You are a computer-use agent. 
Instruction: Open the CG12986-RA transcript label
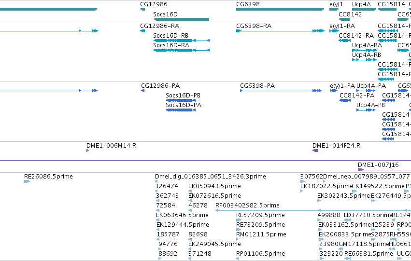(x=160, y=26)
